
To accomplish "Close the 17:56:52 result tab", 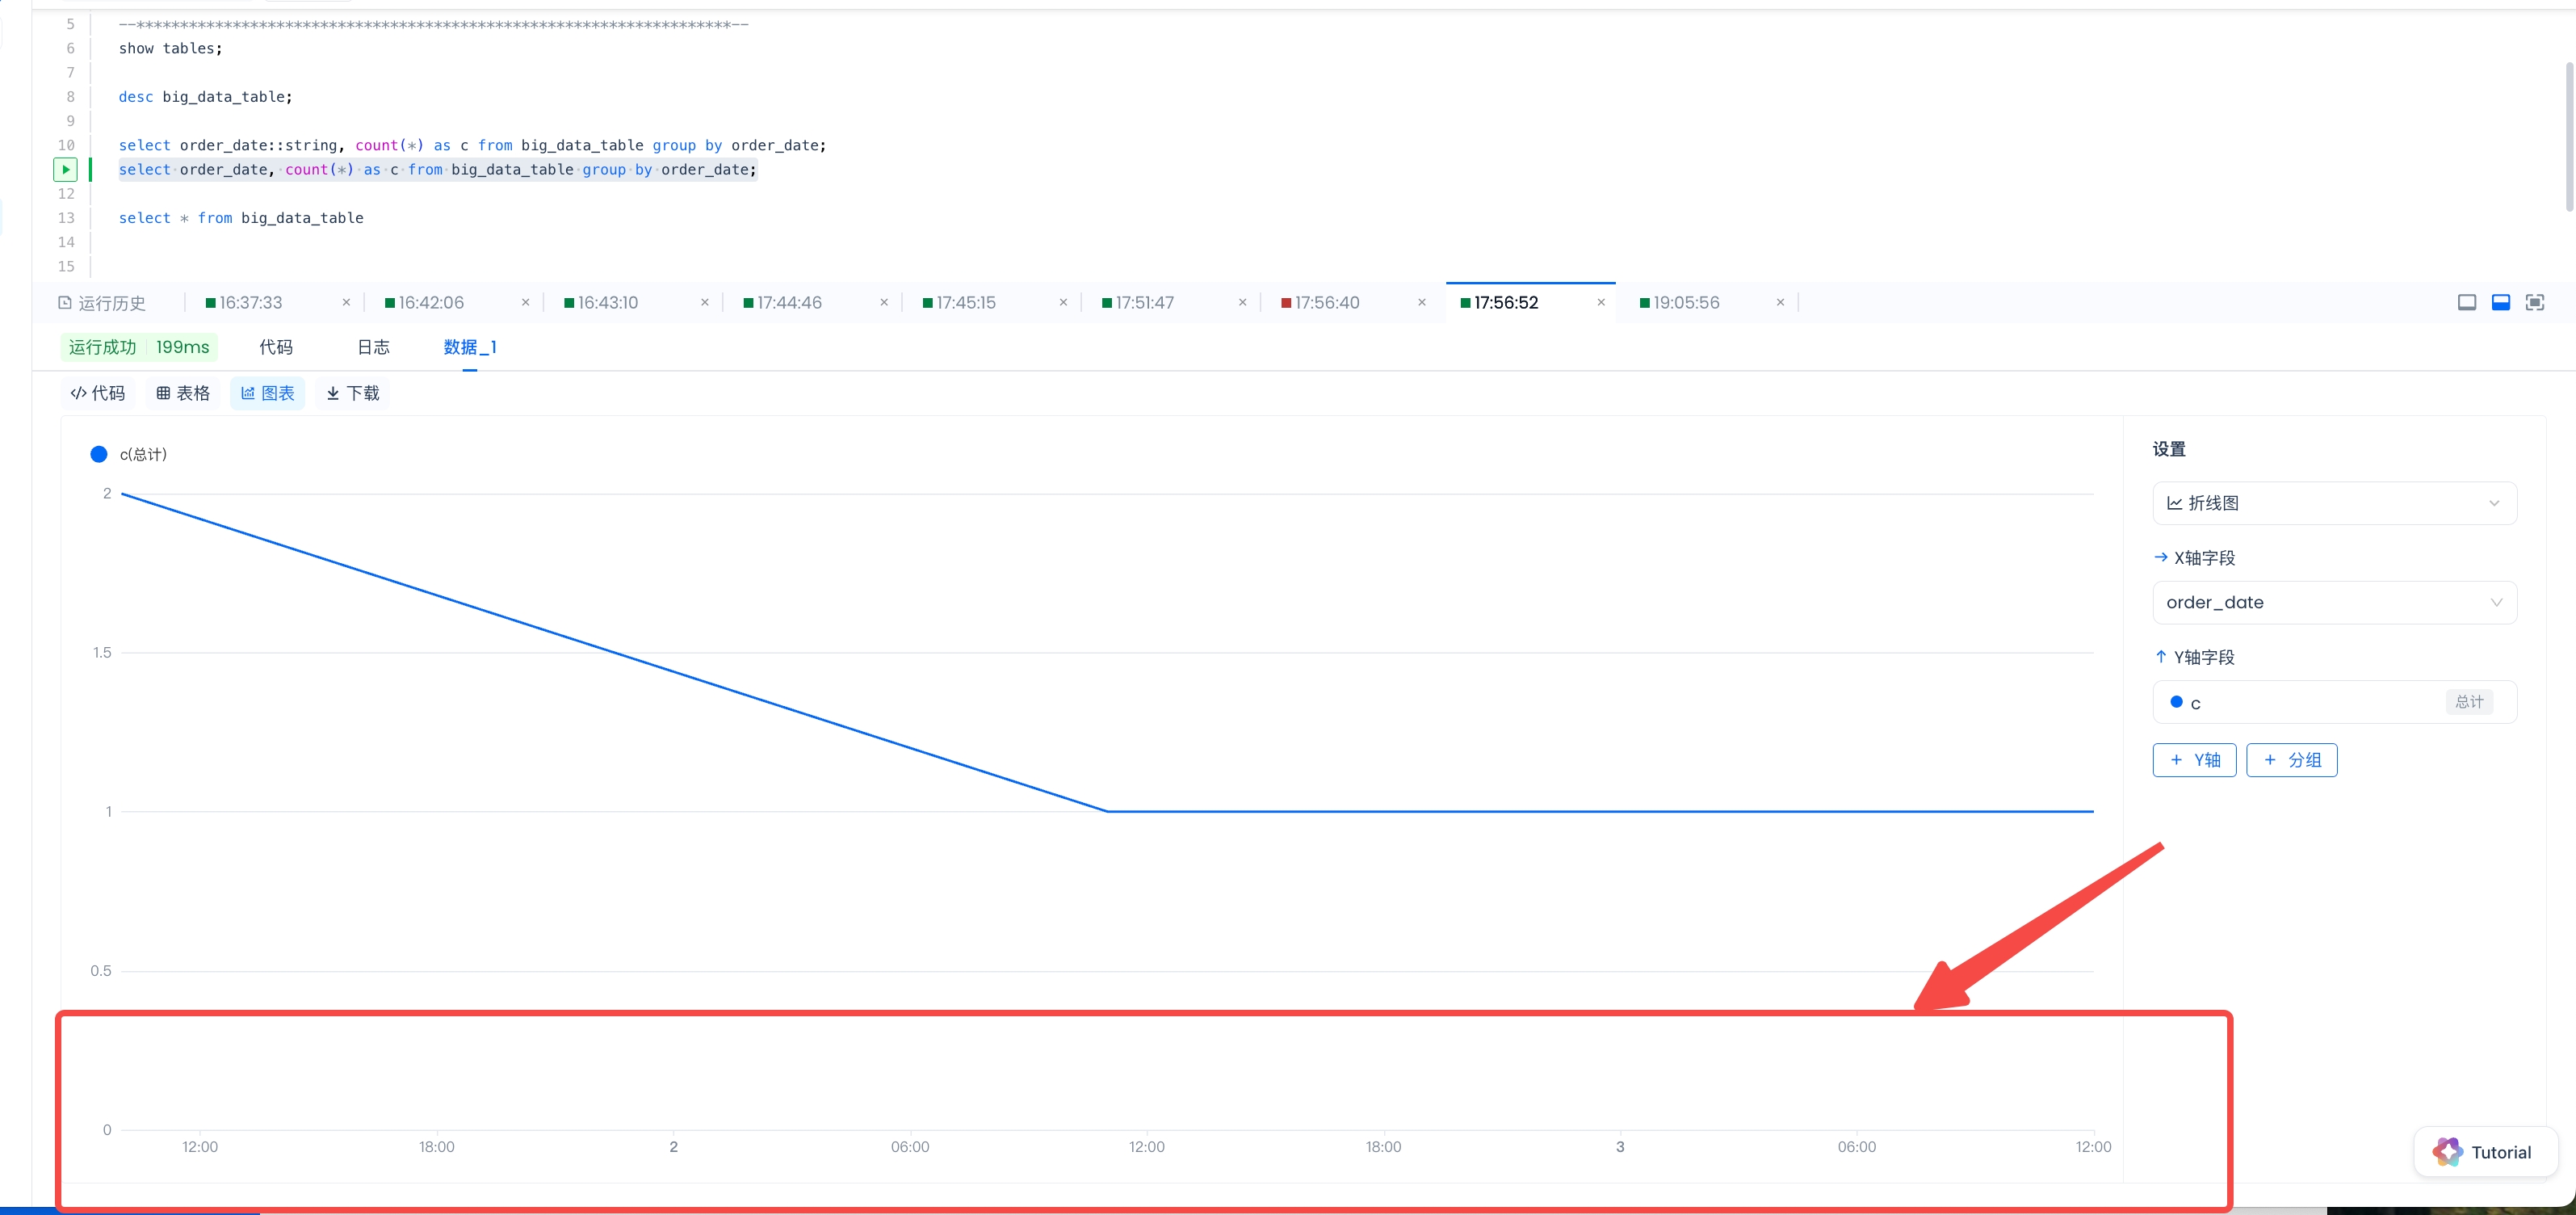I will [1601, 303].
